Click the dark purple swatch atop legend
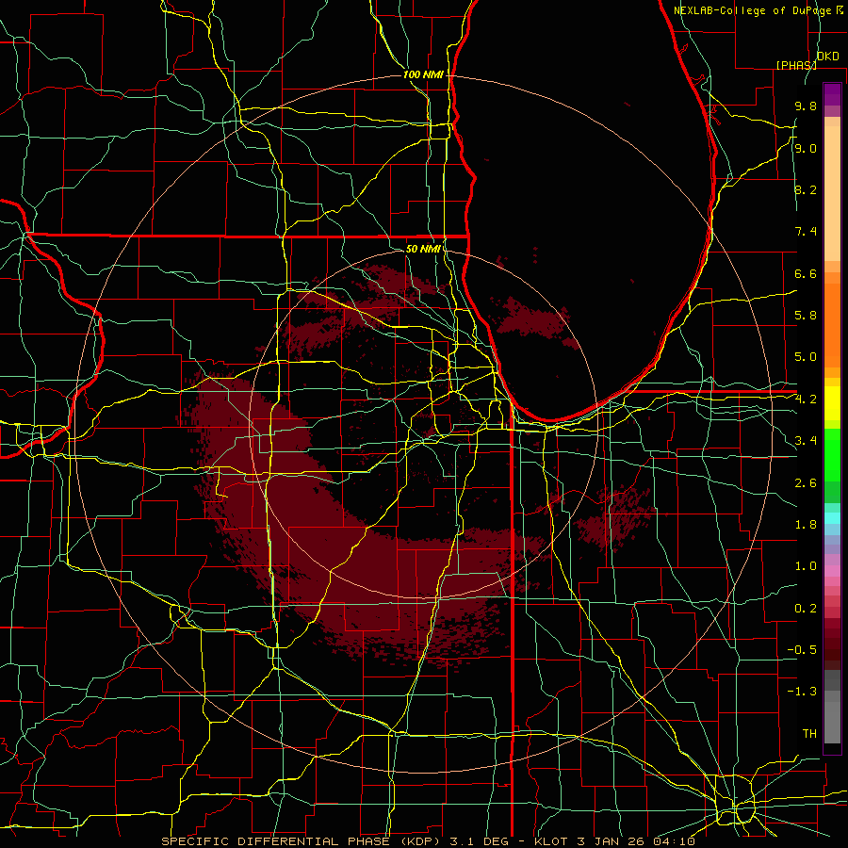This screenshot has width=848, height=848. (832, 94)
